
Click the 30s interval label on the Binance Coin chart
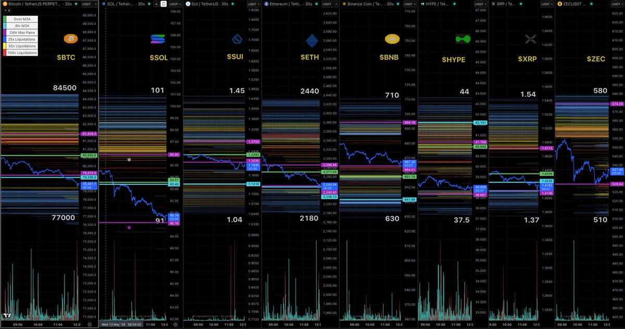point(390,4)
